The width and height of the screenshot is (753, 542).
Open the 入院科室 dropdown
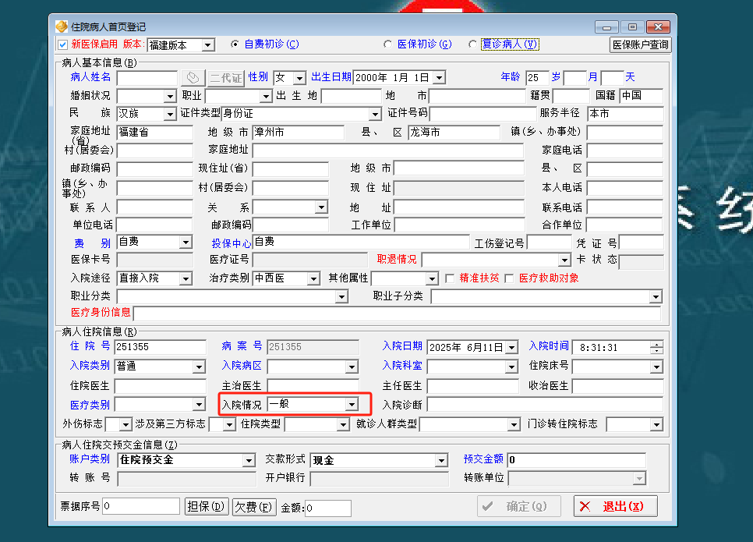(x=512, y=367)
